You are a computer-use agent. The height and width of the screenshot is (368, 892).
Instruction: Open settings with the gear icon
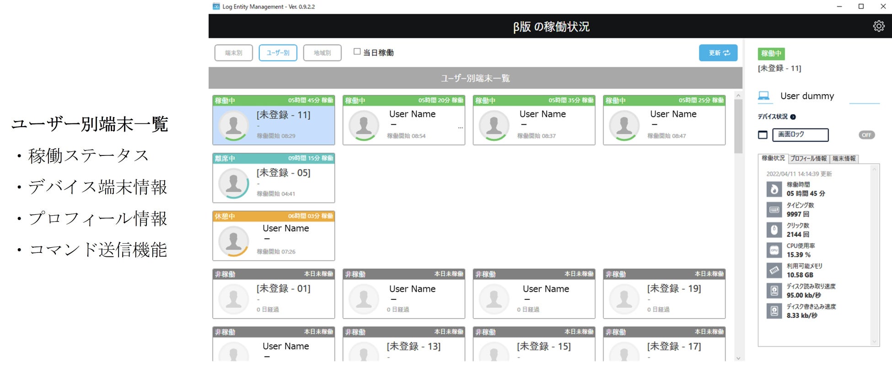tap(878, 26)
